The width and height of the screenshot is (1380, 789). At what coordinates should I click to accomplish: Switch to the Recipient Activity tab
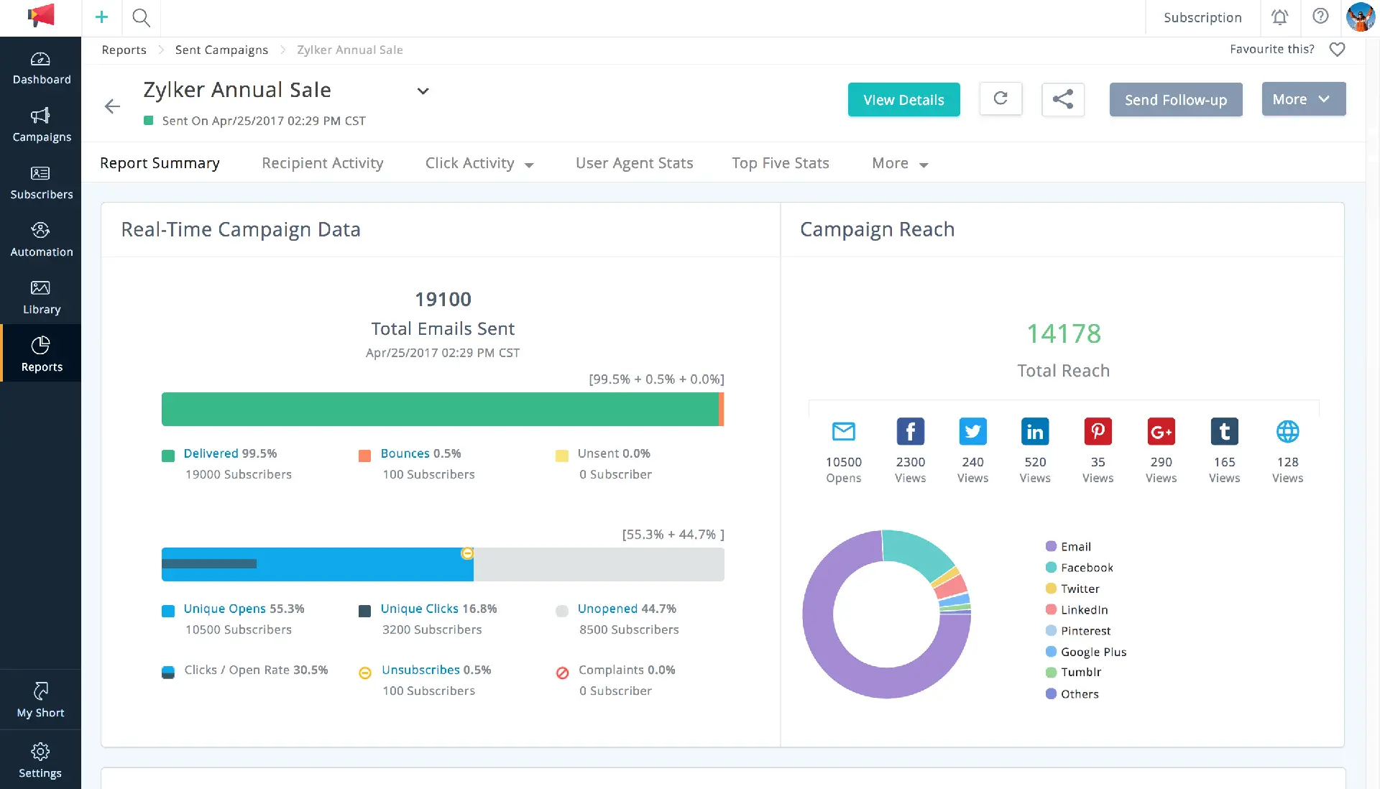pos(323,163)
